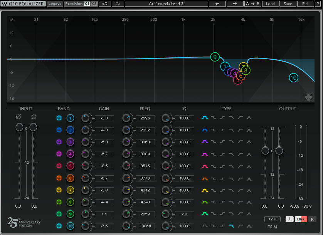Toggle power for band 8
This screenshot has height=235, width=323.
(x=59, y=202)
